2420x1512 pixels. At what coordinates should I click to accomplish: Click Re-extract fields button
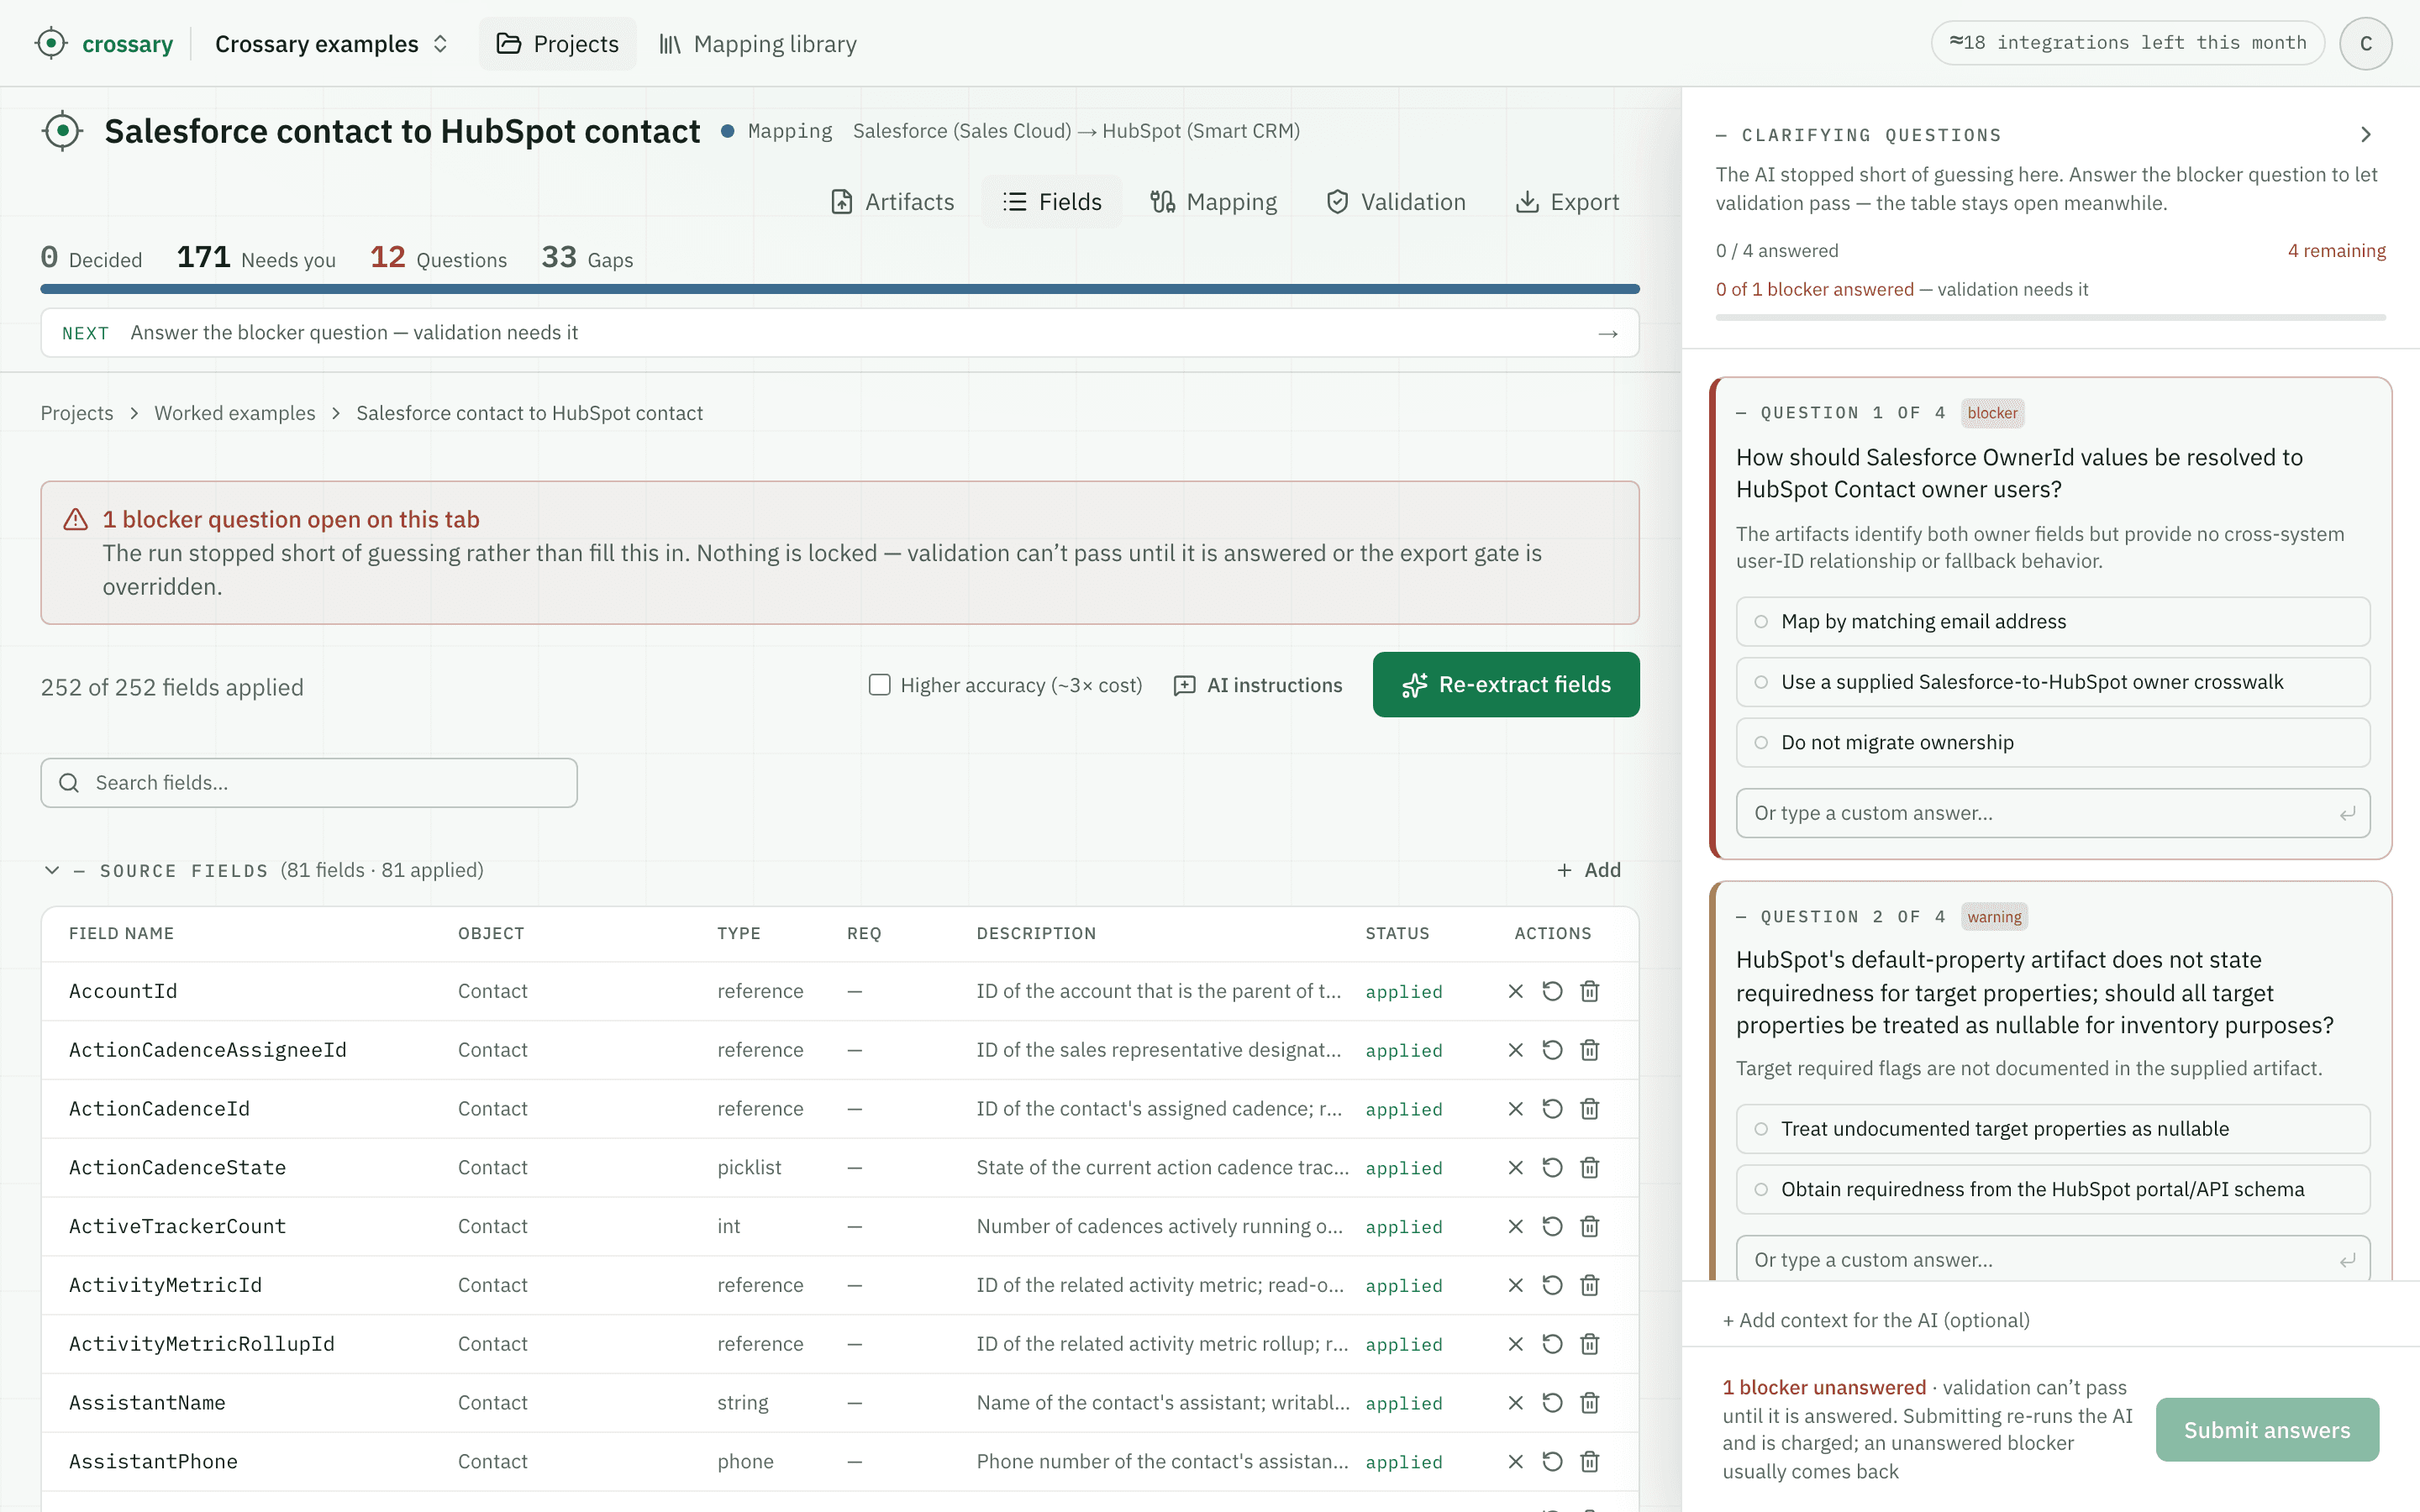tap(1506, 685)
